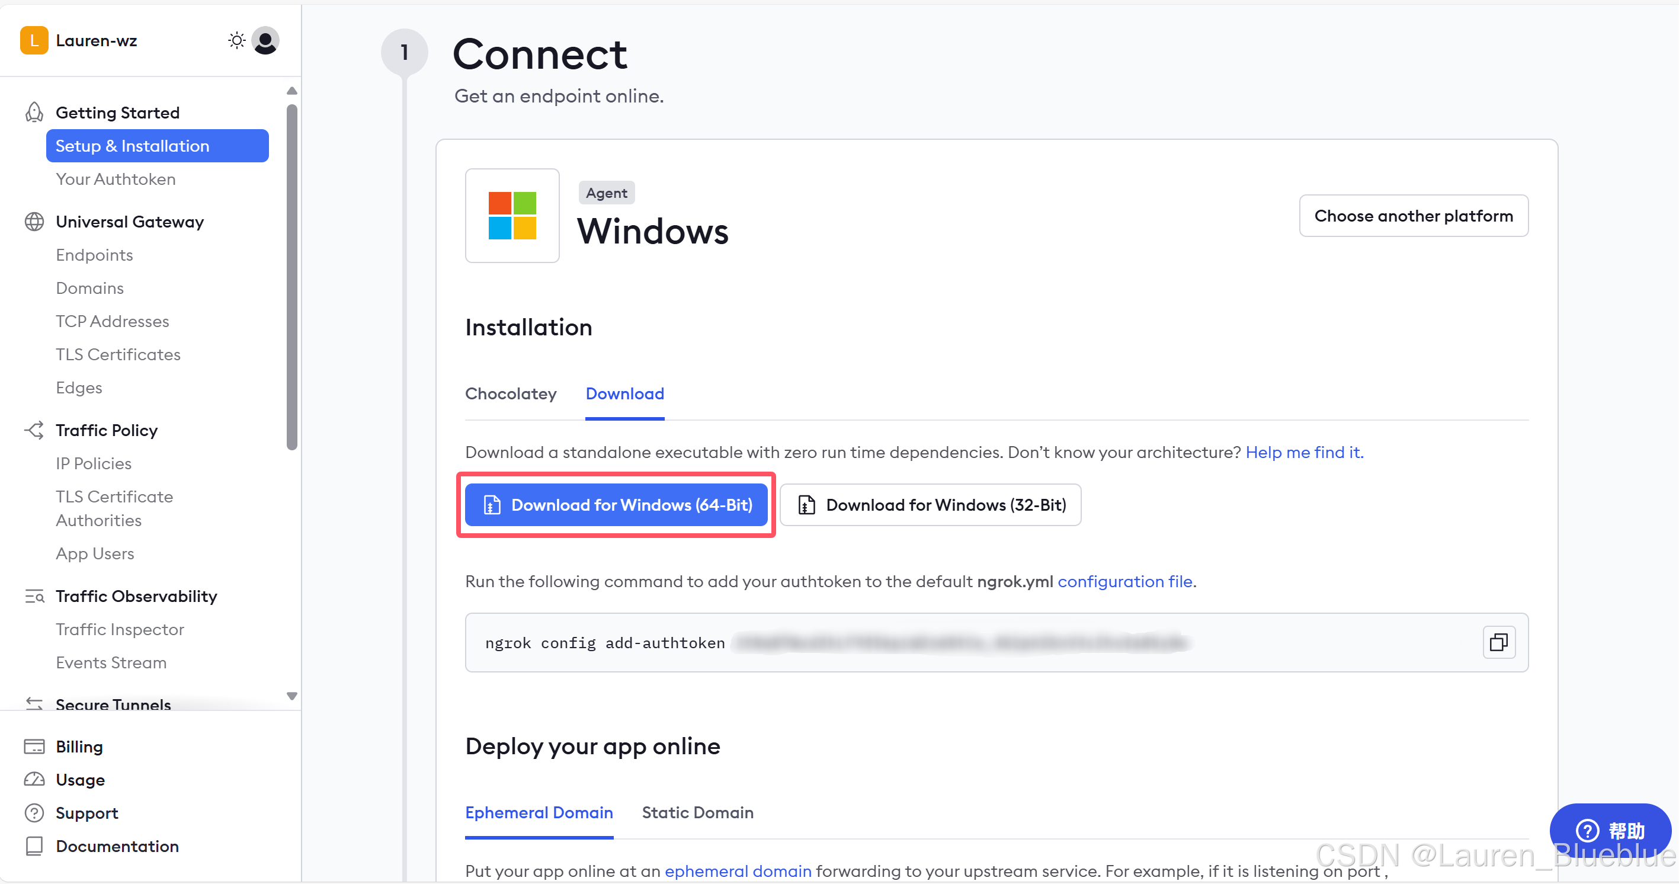
Task: Select Your Authtoken in sidebar
Action: (x=116, y=180)
